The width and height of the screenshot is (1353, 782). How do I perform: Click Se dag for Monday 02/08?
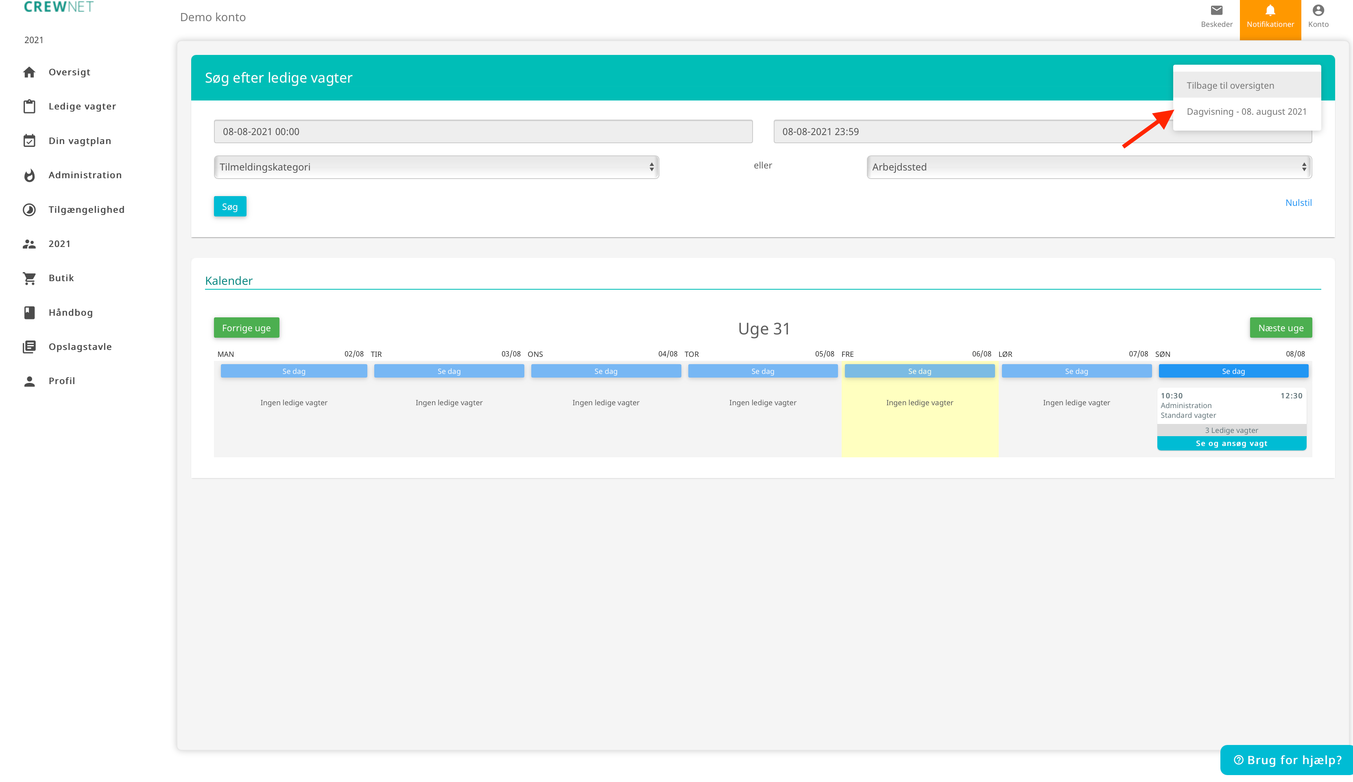(x=294, y=371)
